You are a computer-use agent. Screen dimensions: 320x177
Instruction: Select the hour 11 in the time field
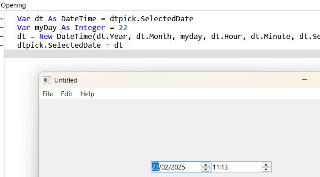pos(216,167)
